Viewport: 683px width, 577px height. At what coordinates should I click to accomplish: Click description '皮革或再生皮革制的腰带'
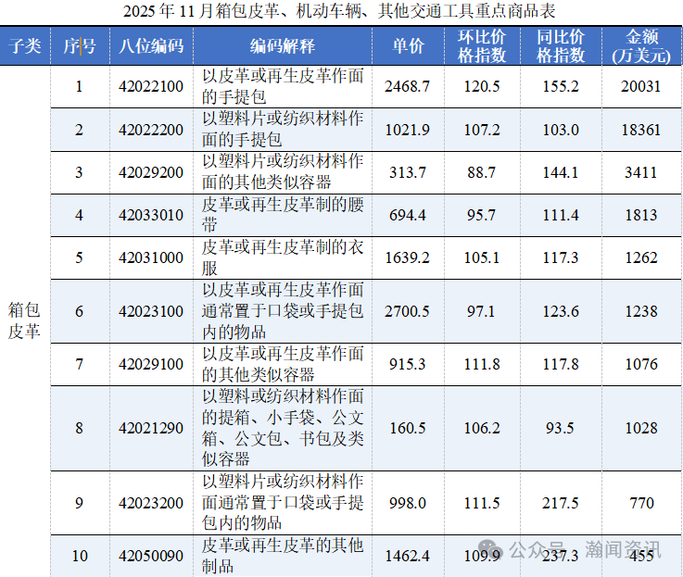[283, 215]
